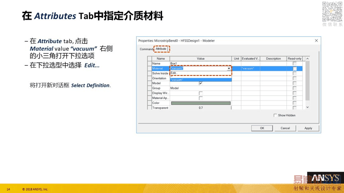Click the Apply button

[308, 128]
